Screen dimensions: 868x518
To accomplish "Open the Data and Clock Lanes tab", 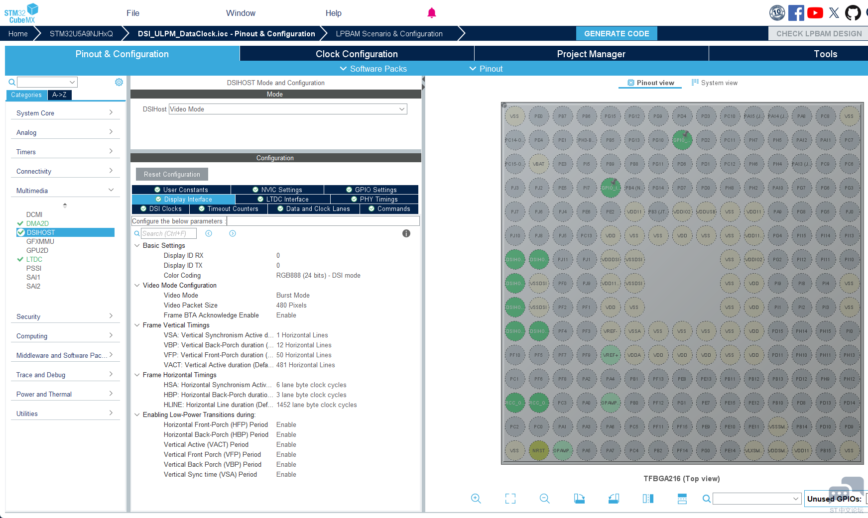I will 314,209.
